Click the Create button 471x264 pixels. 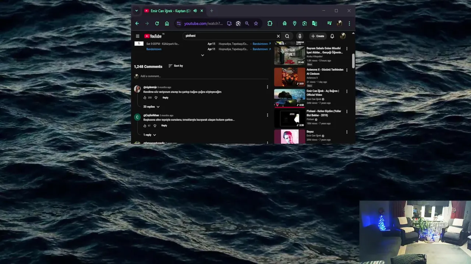318,36
